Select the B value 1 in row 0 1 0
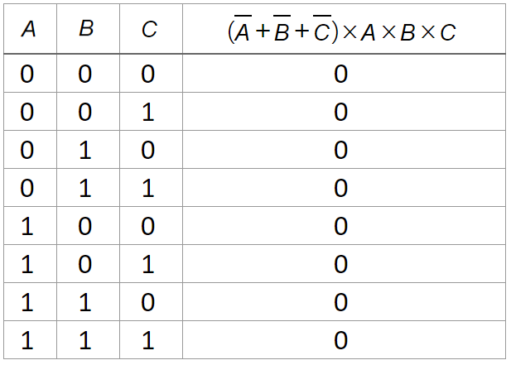 click(86, 151)
